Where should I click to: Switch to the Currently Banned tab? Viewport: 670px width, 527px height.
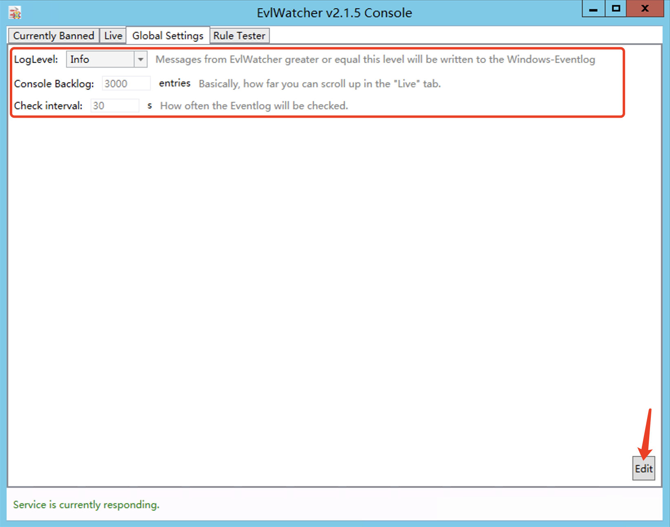tap(53, 36)
